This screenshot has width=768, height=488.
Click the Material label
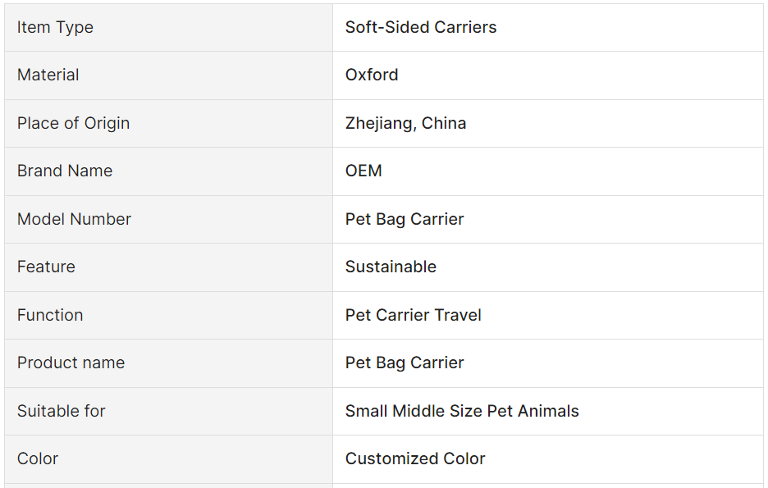pyautogui.click(x=48, y=75)
